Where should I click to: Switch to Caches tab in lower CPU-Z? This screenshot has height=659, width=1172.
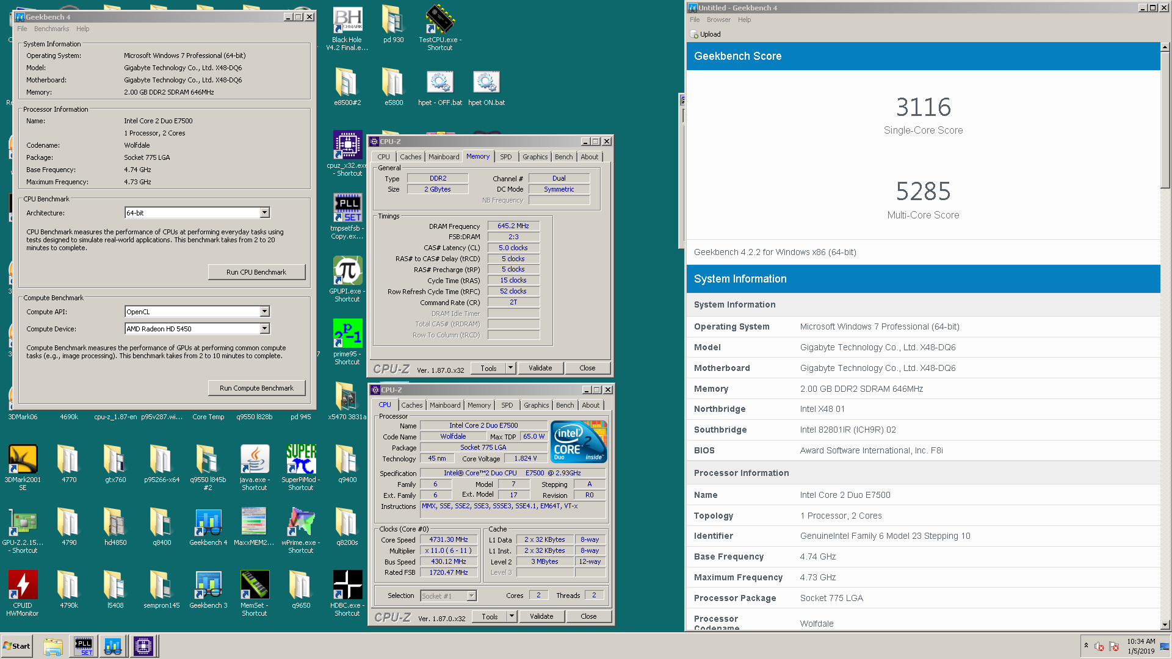[412, 405]
